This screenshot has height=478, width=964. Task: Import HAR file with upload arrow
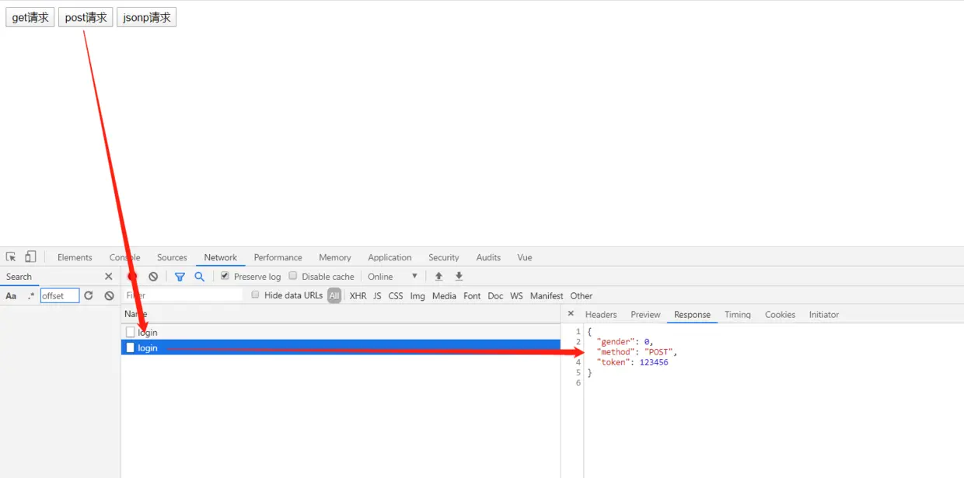[438, 277]
